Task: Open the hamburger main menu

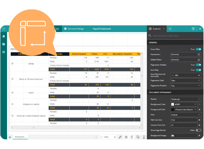Action: [x=4, y=29]
